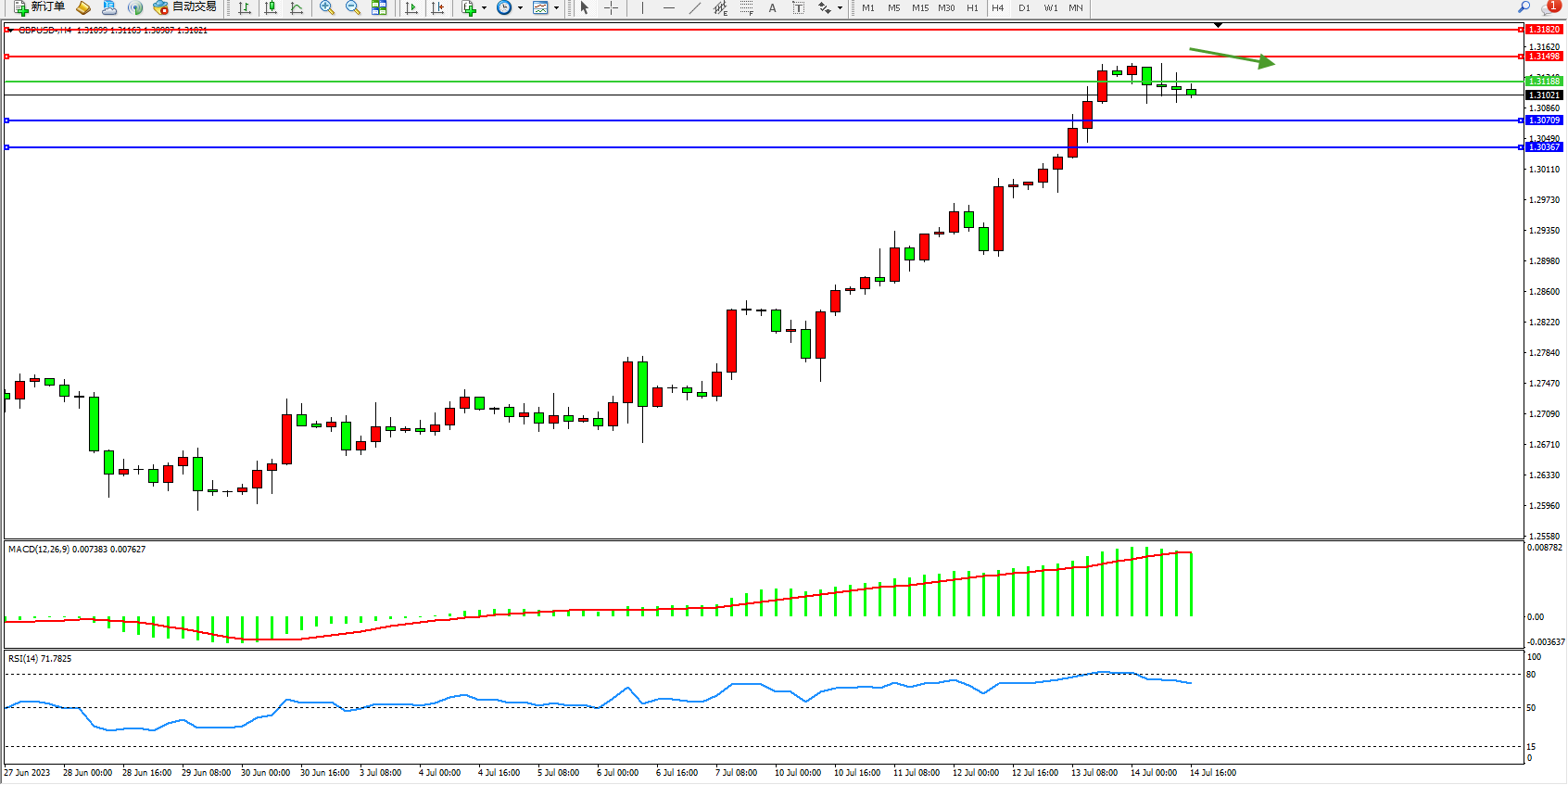Open the periodicity clock dropdown arrow
This screenshot has width=1568, height=785.
(x=520, y=7)
